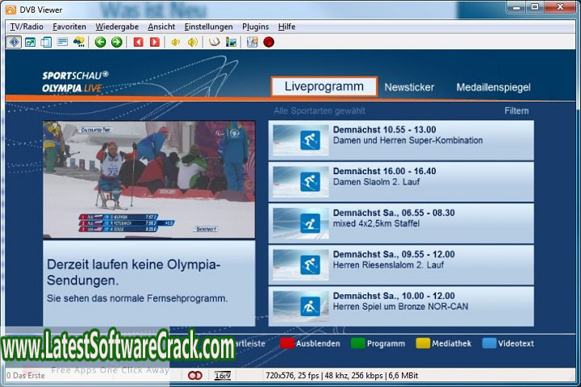Click the Filtern button
The image size is (581, 387).
tap(516, 110)
